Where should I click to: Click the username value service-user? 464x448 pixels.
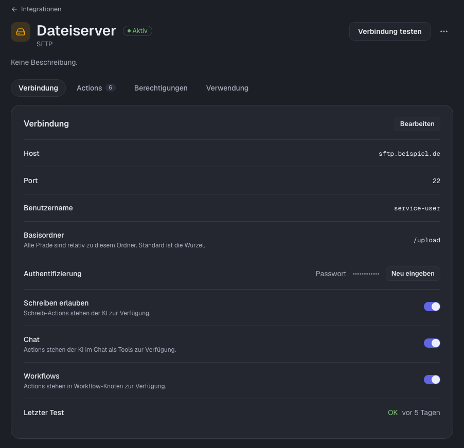pyautogui.click(x=417, y=208)
